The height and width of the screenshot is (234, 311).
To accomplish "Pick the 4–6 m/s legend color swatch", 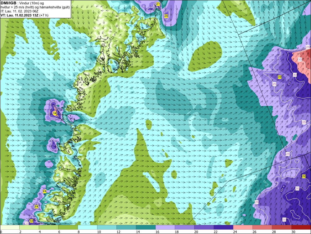I will tap(49, 227).
